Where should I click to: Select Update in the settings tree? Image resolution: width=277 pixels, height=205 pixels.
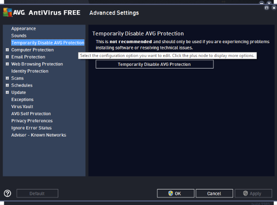click(x=19, y=92)
